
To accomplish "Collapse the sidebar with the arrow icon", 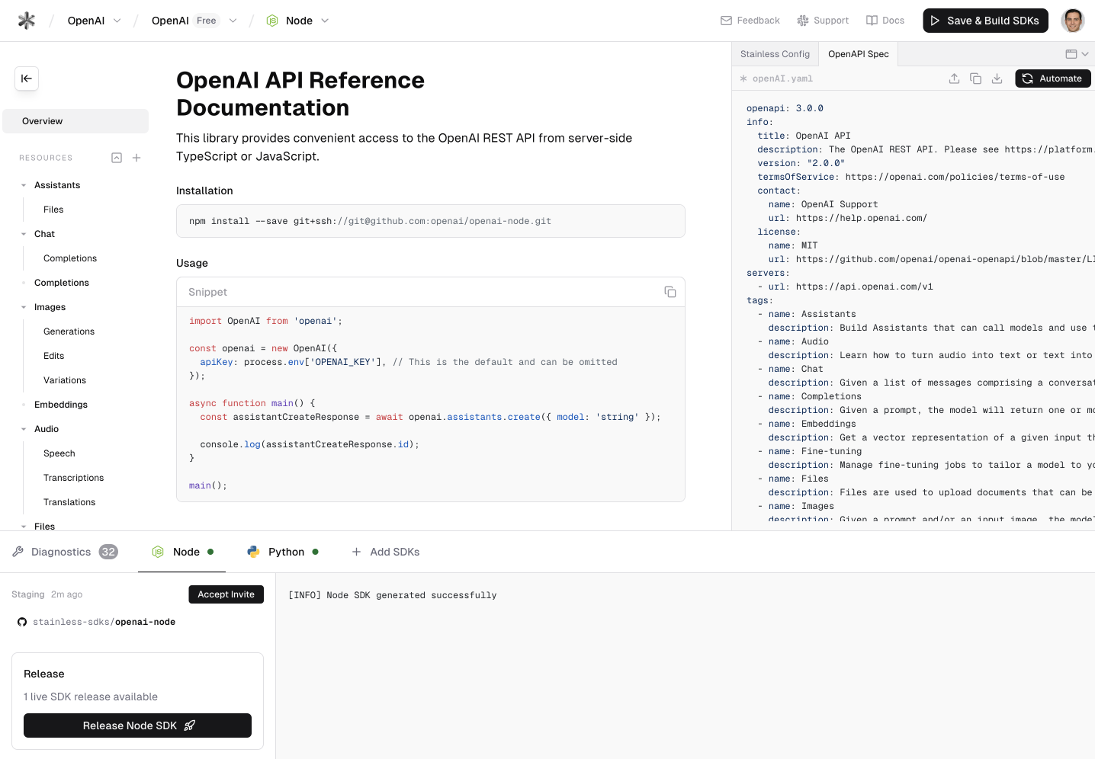I will [x=27, y=78].
